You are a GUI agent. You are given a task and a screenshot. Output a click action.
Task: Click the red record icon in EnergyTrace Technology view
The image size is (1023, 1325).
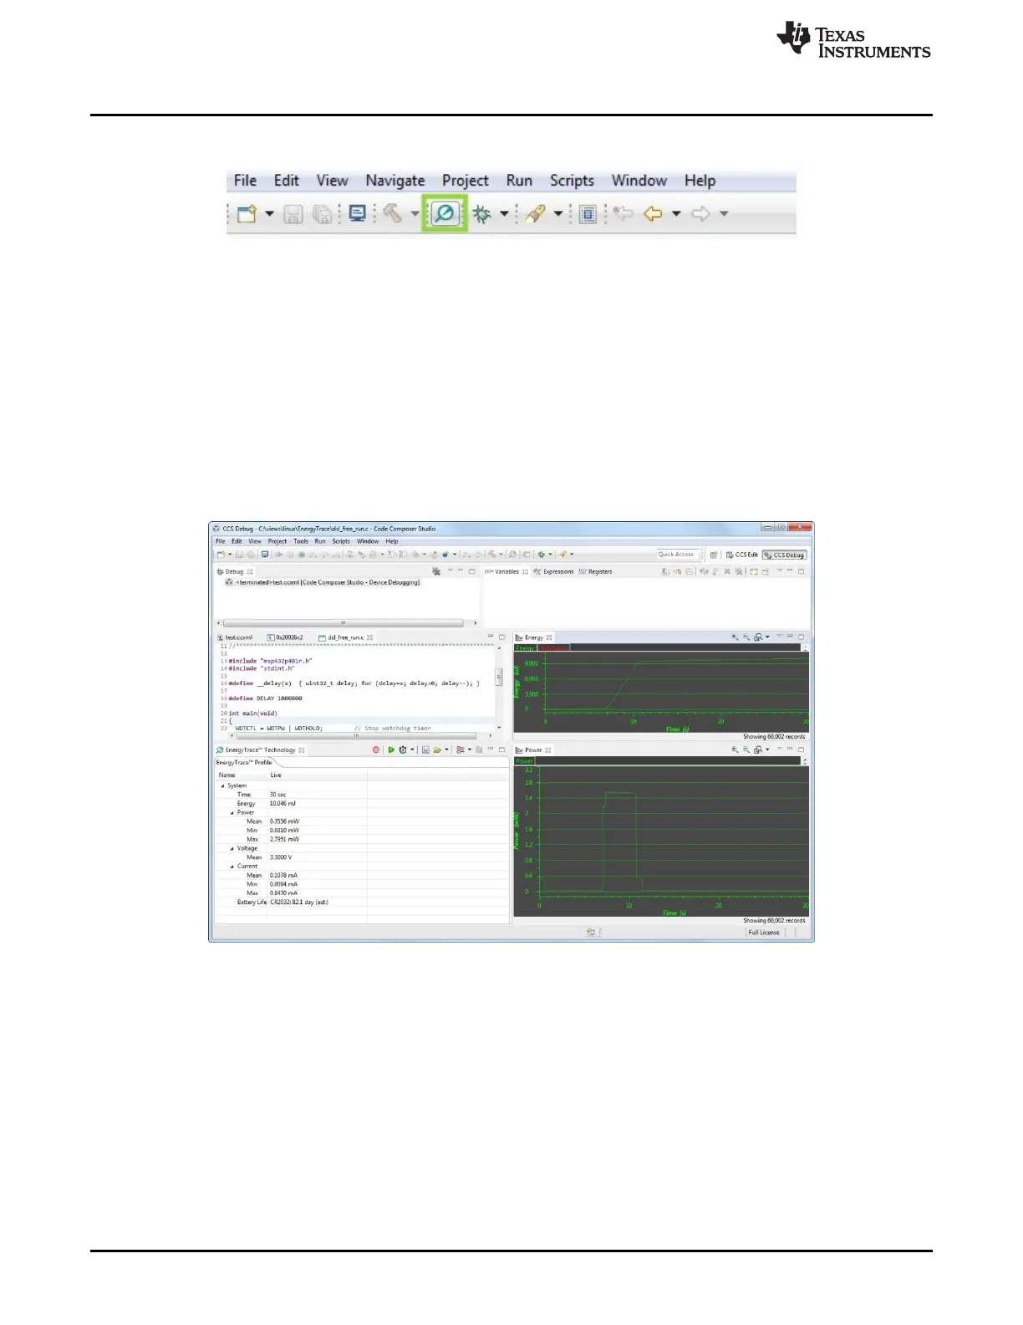click(376, 749)
